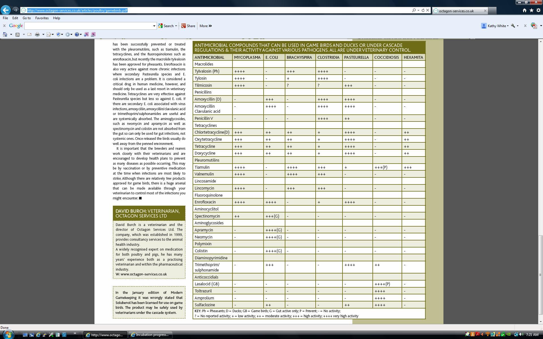543x339 pixels.
Task: Open the Favorites menu
Action: tap(42, 18)
